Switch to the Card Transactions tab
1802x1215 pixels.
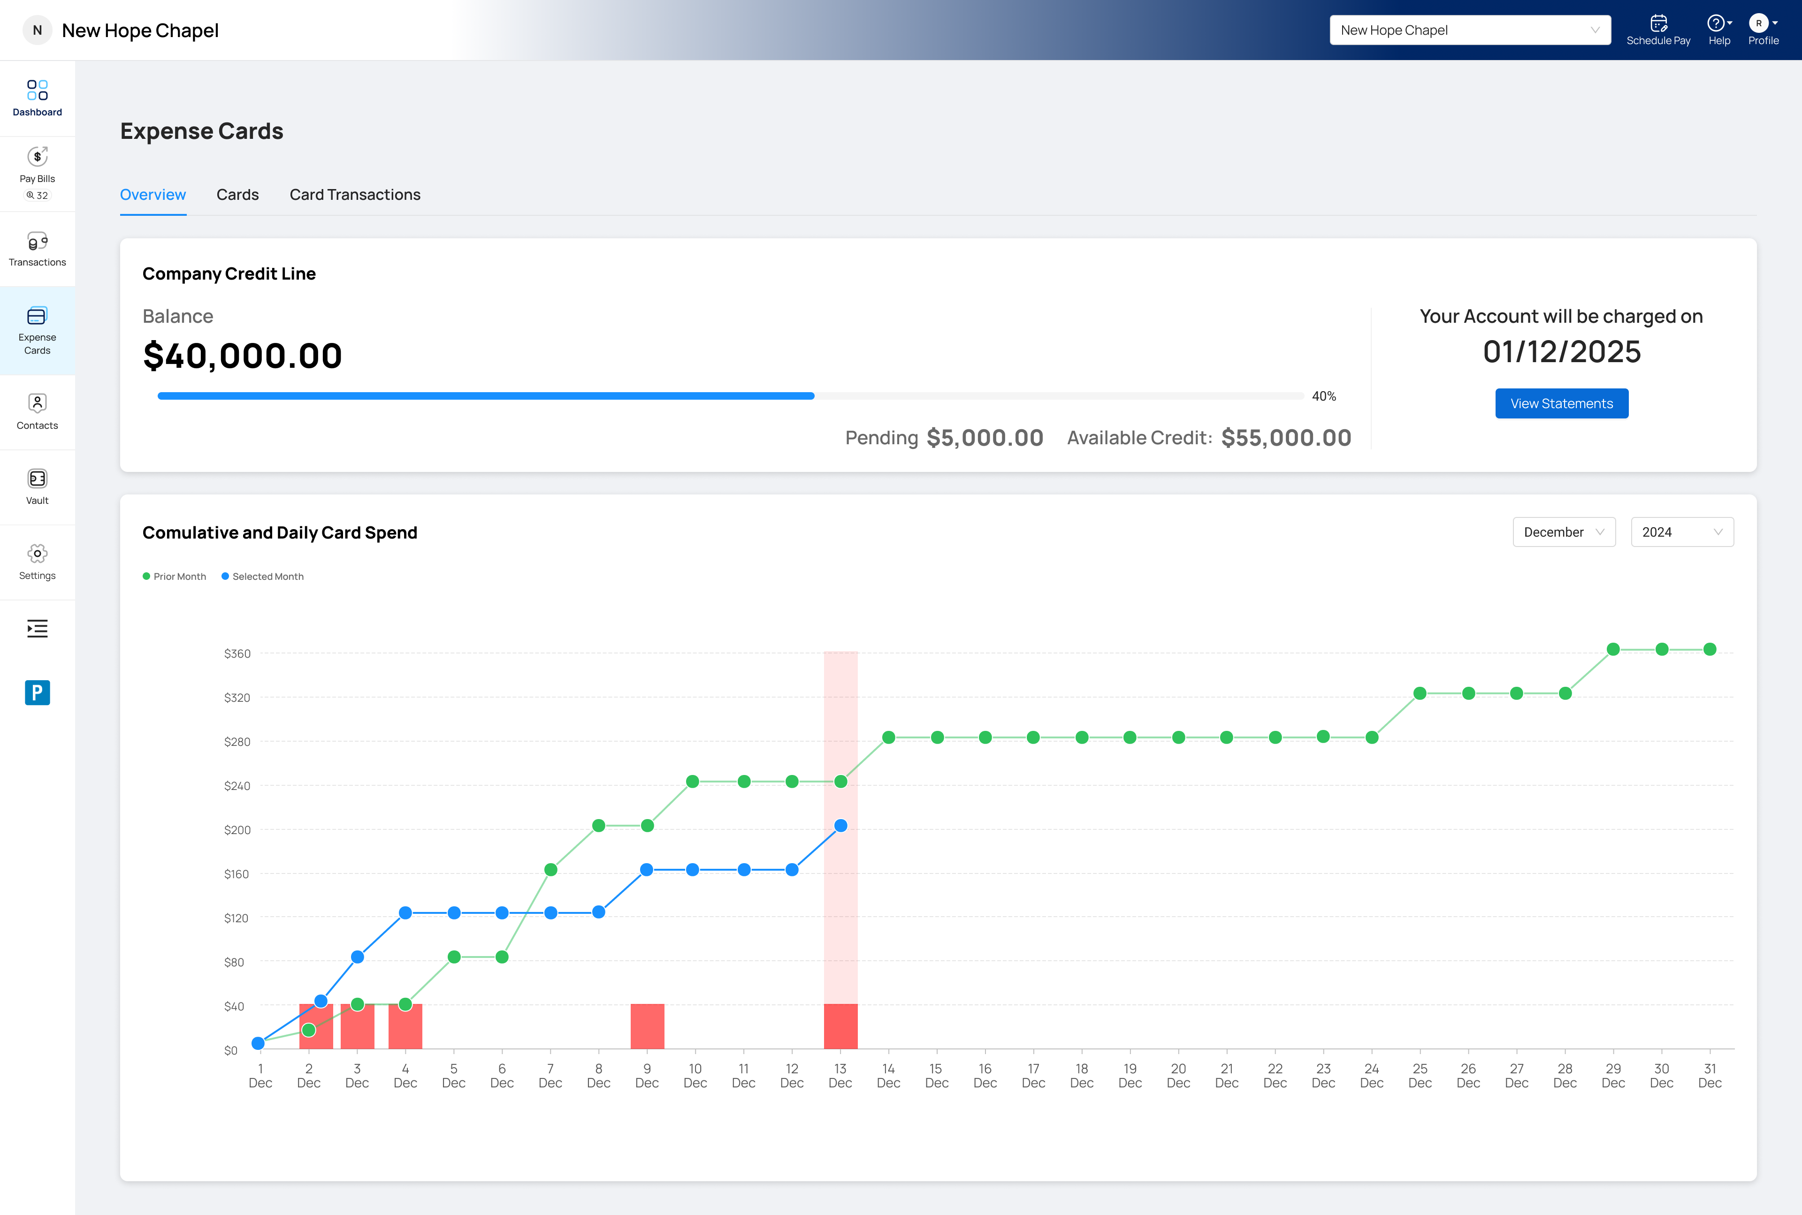coord(355,195)
